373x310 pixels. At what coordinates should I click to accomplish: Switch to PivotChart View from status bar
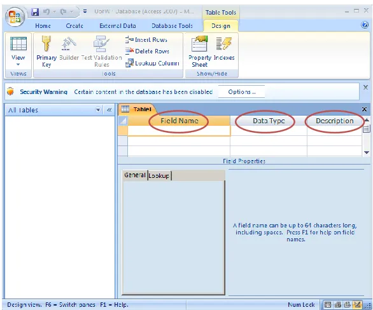point(348,304)
